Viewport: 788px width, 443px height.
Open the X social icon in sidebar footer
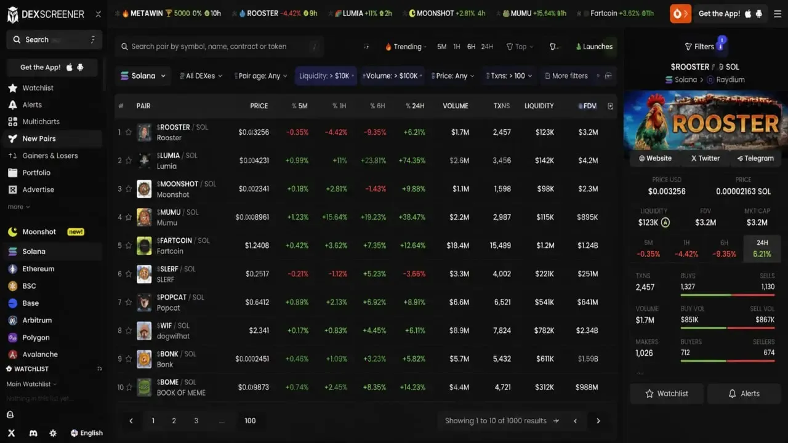pyautogui.click(x=11, y=433)
